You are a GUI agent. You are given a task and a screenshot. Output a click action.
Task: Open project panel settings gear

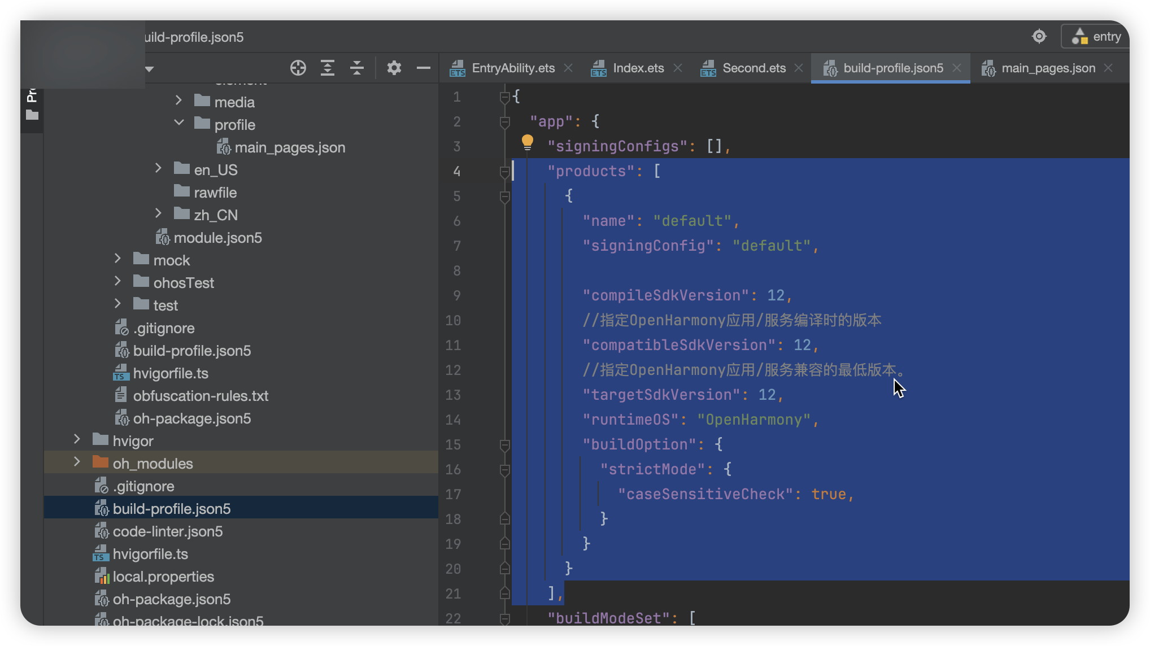pyautogui.click(x=394, y=68)
